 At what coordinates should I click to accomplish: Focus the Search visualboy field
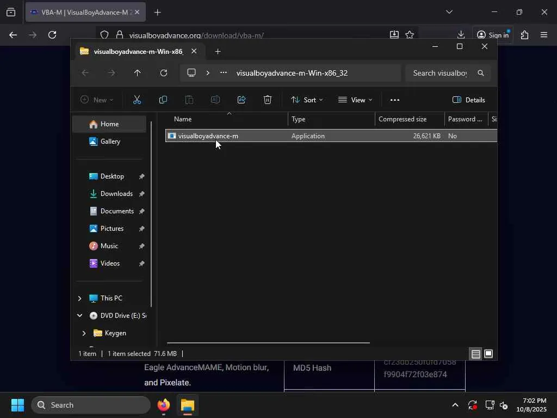(x=440, y=73)
